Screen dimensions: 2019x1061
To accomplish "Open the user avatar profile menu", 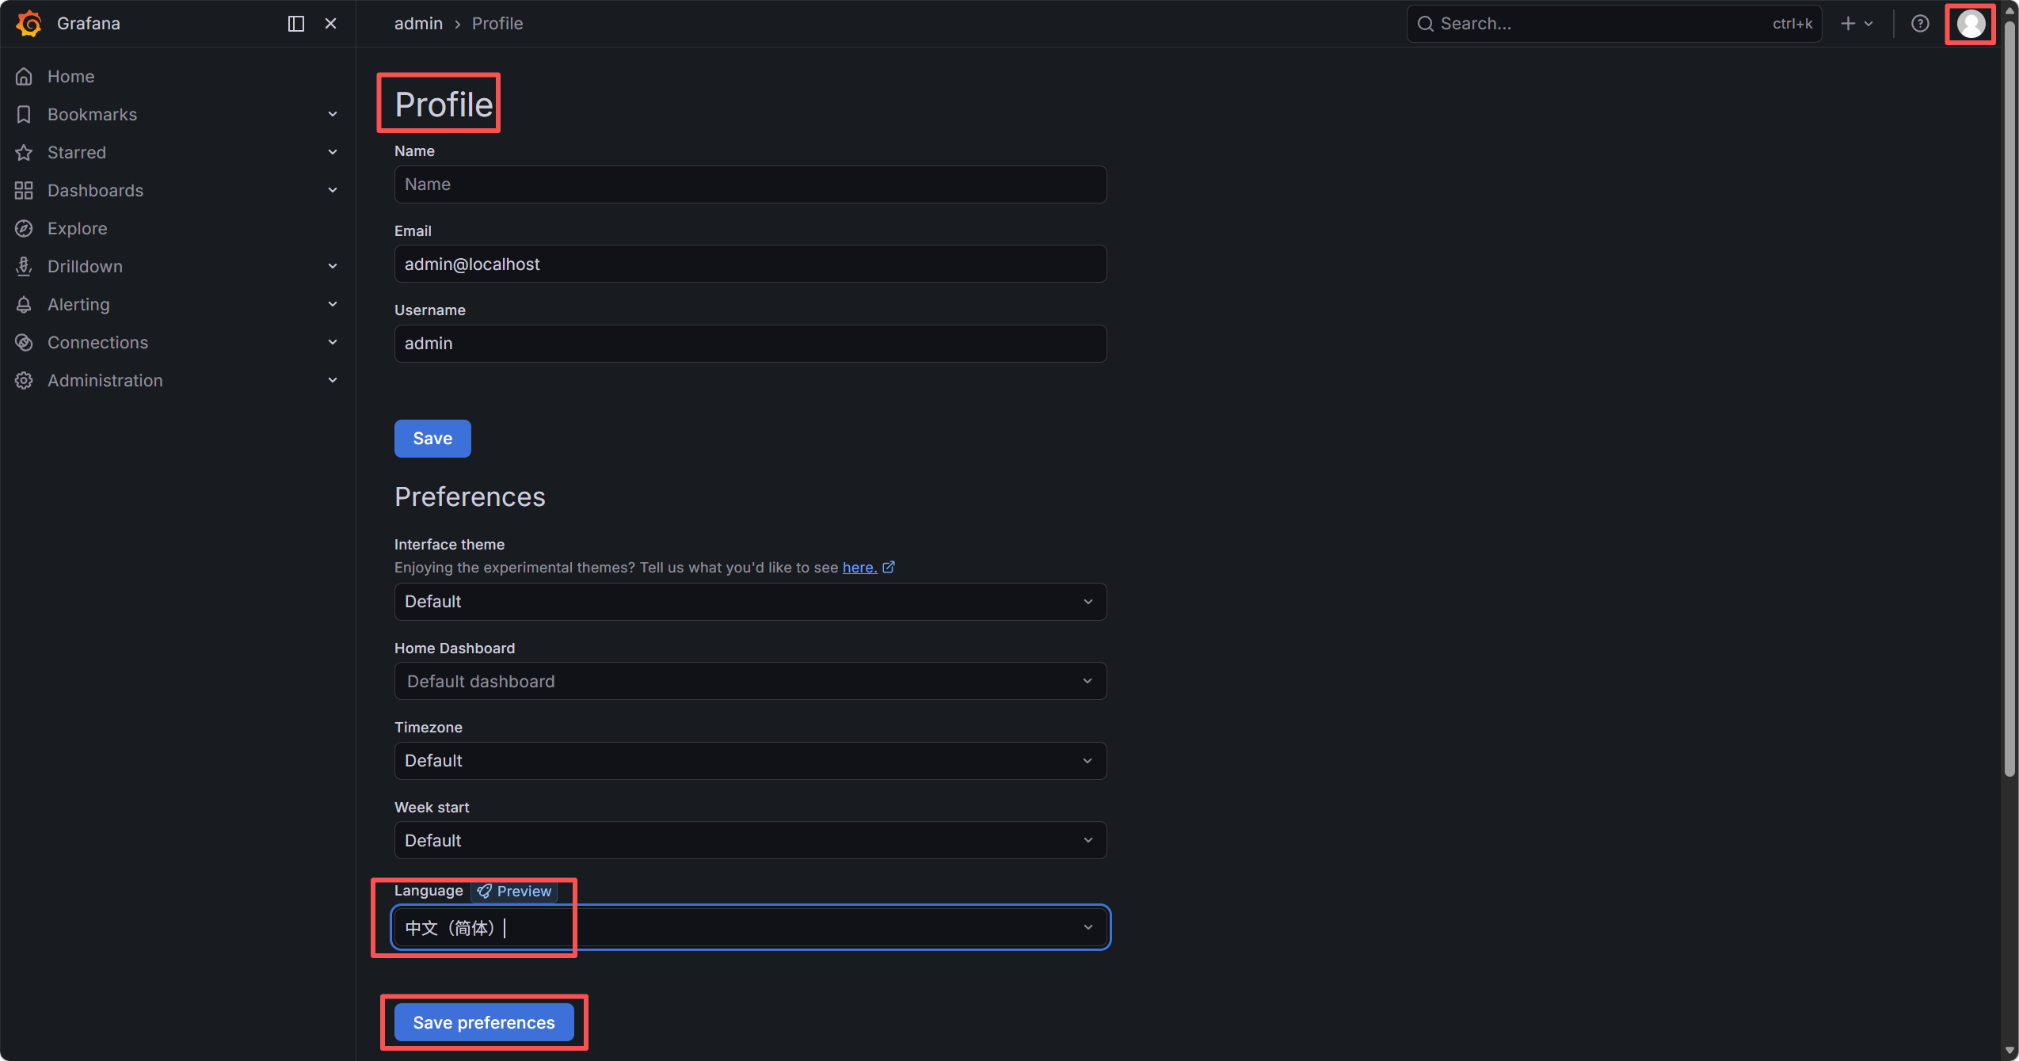I will pos(1971,24).
